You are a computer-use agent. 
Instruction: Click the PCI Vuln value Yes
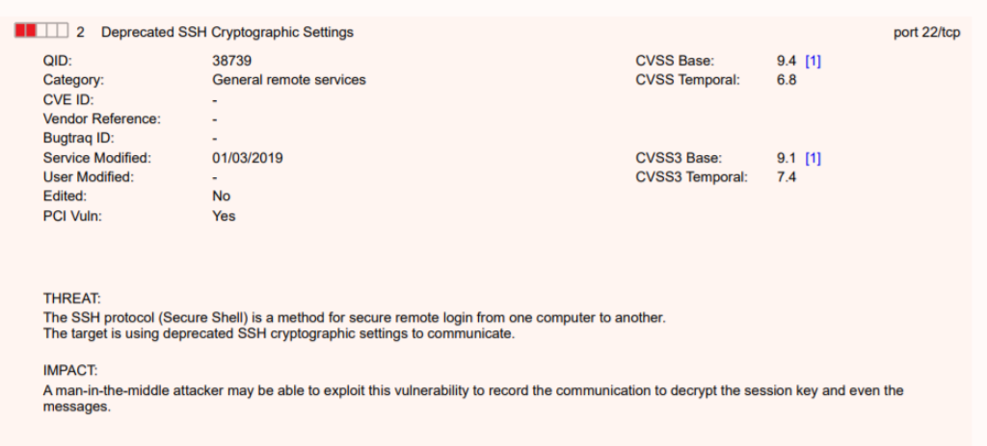224,216
